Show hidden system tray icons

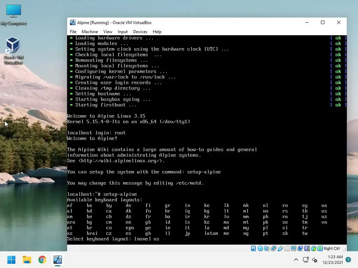click(x=296, y=260)
